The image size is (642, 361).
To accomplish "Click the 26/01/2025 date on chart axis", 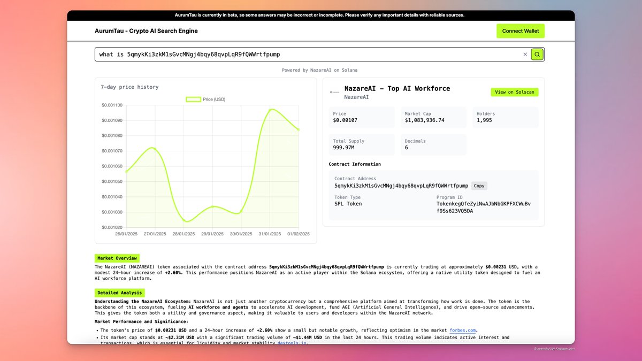I will pos(126,234).
